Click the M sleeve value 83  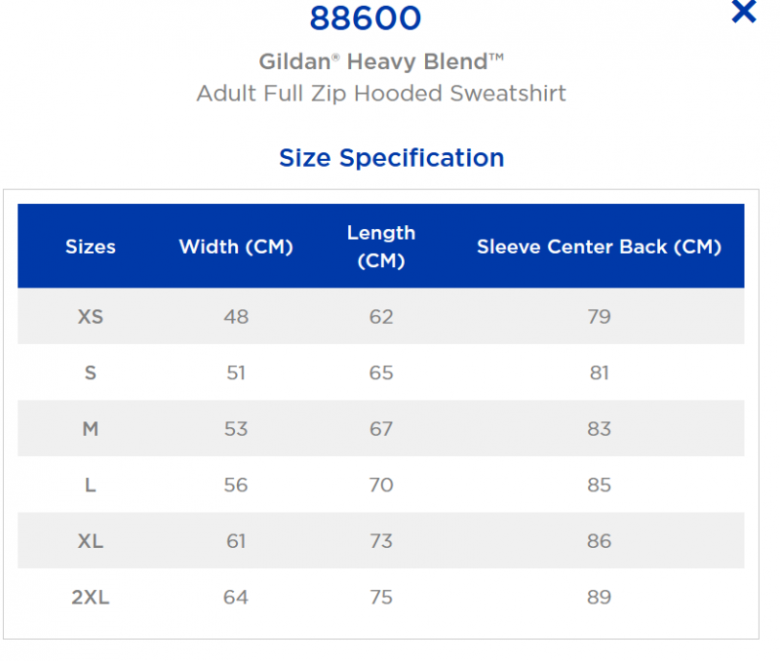tap(599, 429)
